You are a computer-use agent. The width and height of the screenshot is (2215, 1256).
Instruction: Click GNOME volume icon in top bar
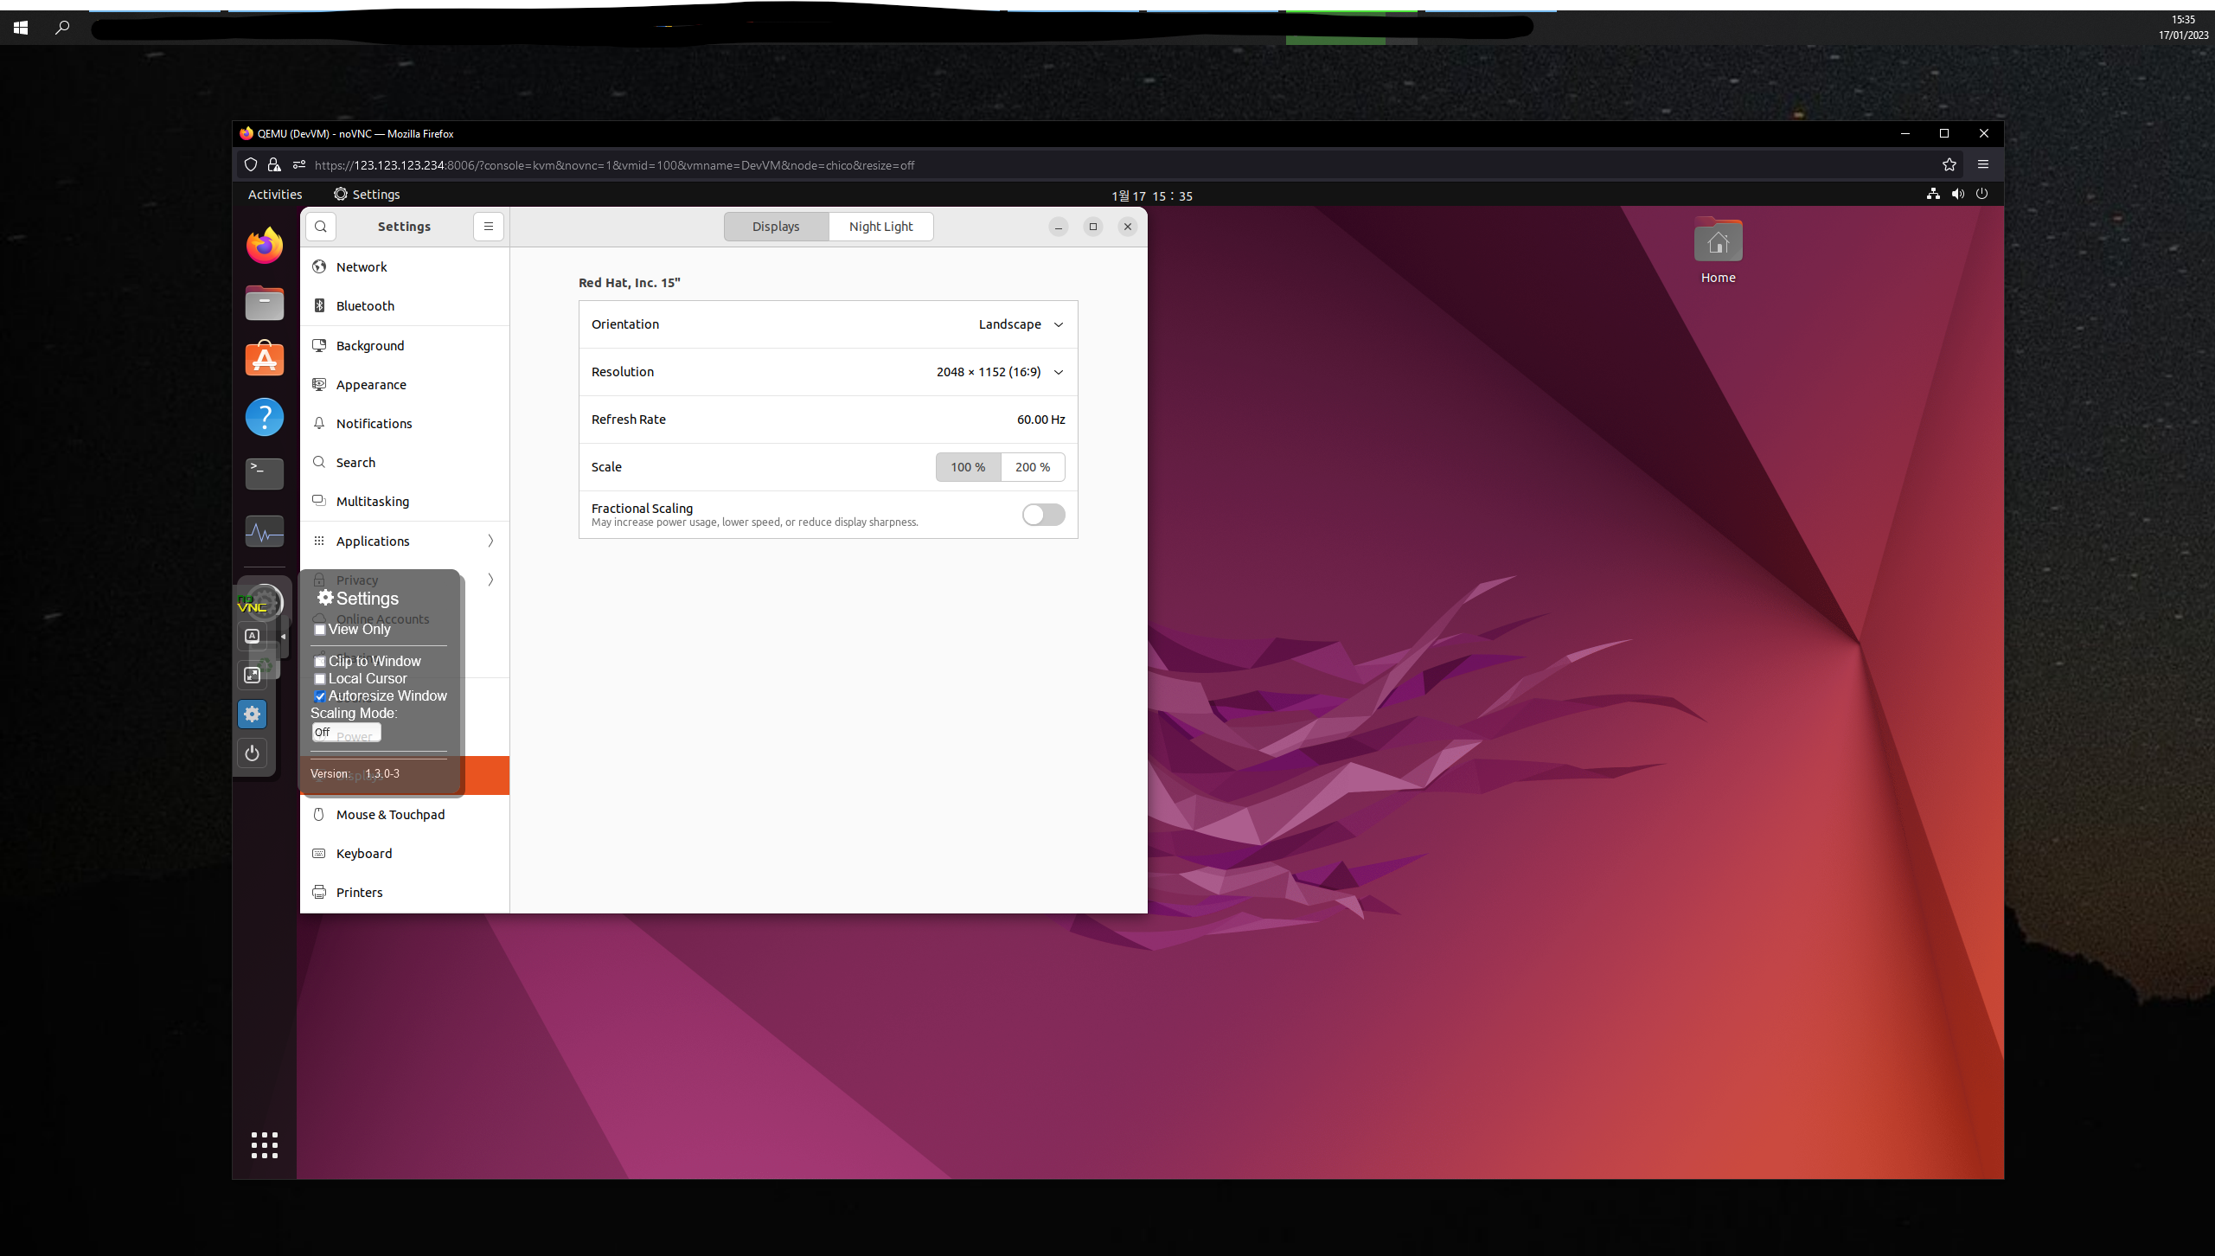pos(1958,195)
